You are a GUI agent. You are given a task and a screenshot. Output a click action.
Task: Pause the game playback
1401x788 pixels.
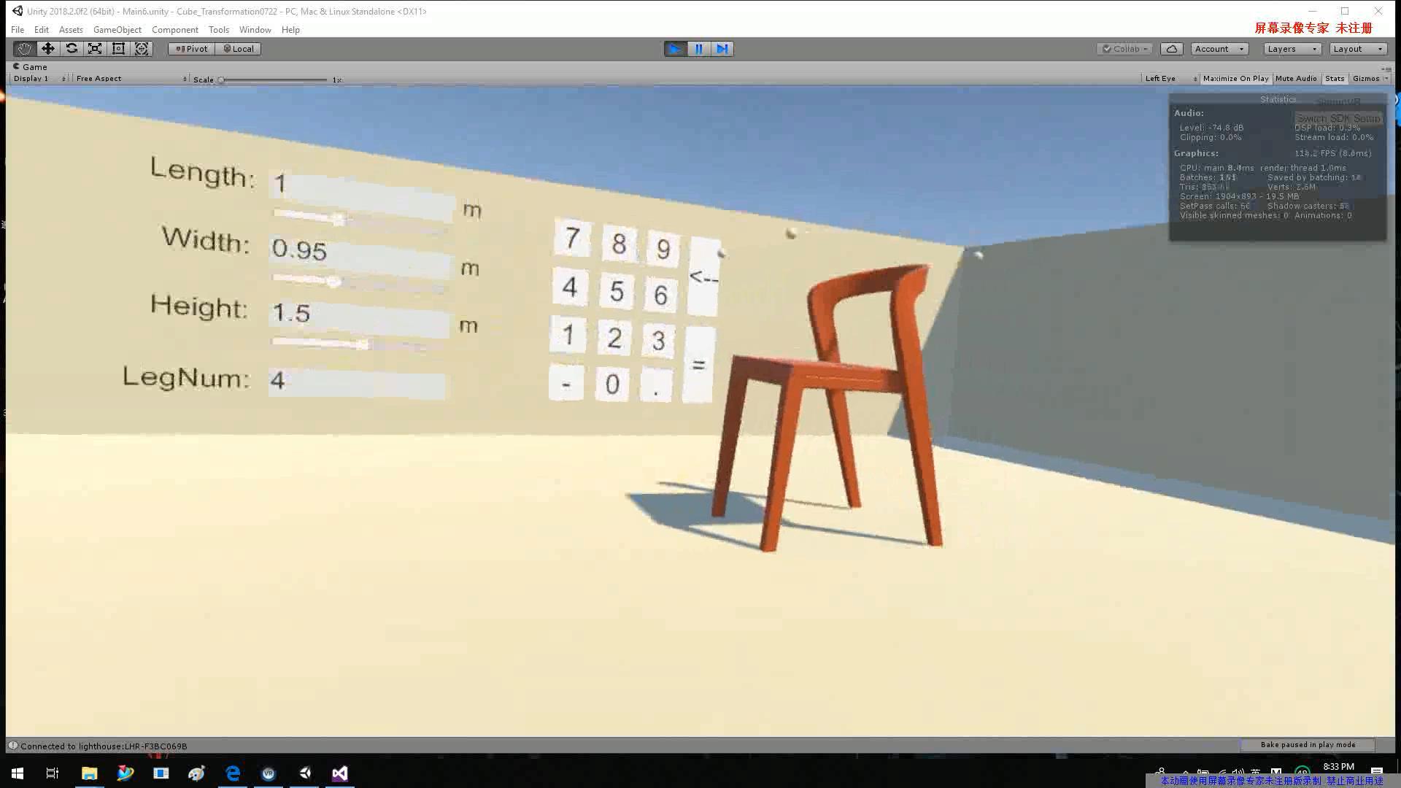click(x=698, y=49)
